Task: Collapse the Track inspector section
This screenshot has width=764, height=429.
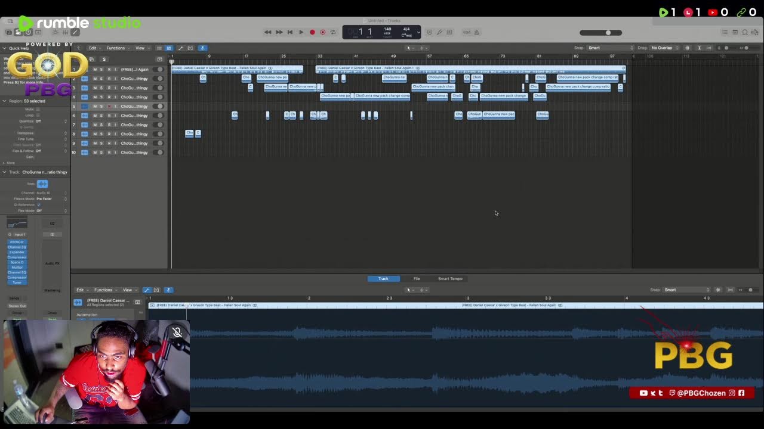Action: [4, 172]
